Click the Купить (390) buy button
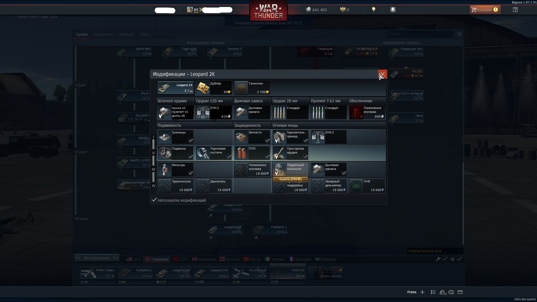The image size is (537, 302). click(290, 179)
